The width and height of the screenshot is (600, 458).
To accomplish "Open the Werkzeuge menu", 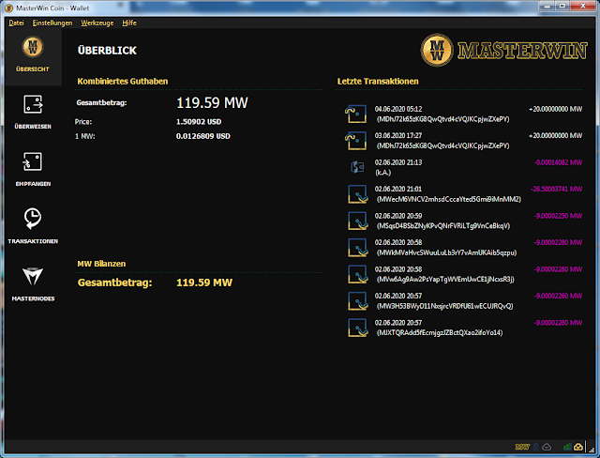I will (97, 23).
